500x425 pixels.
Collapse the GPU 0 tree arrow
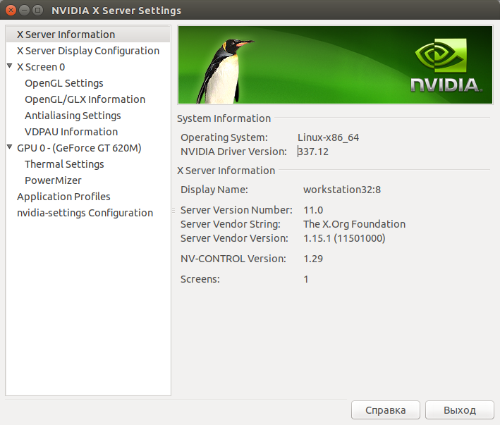[x=10, y=147]
